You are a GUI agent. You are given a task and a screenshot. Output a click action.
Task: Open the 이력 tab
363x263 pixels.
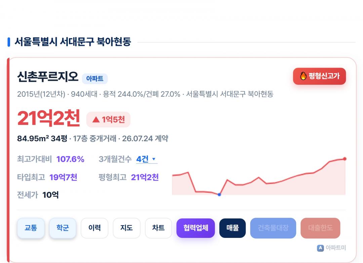coord(94,228)
